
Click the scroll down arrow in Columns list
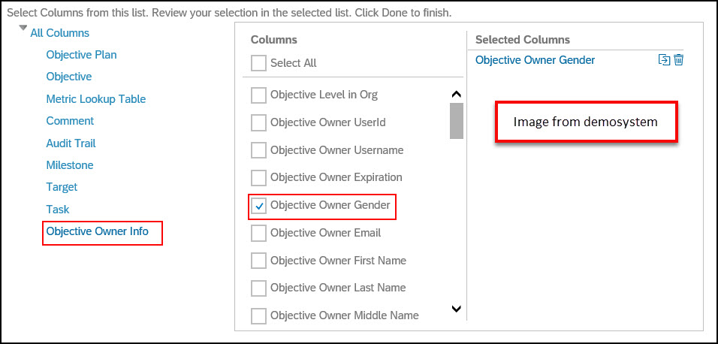point(456,309)
